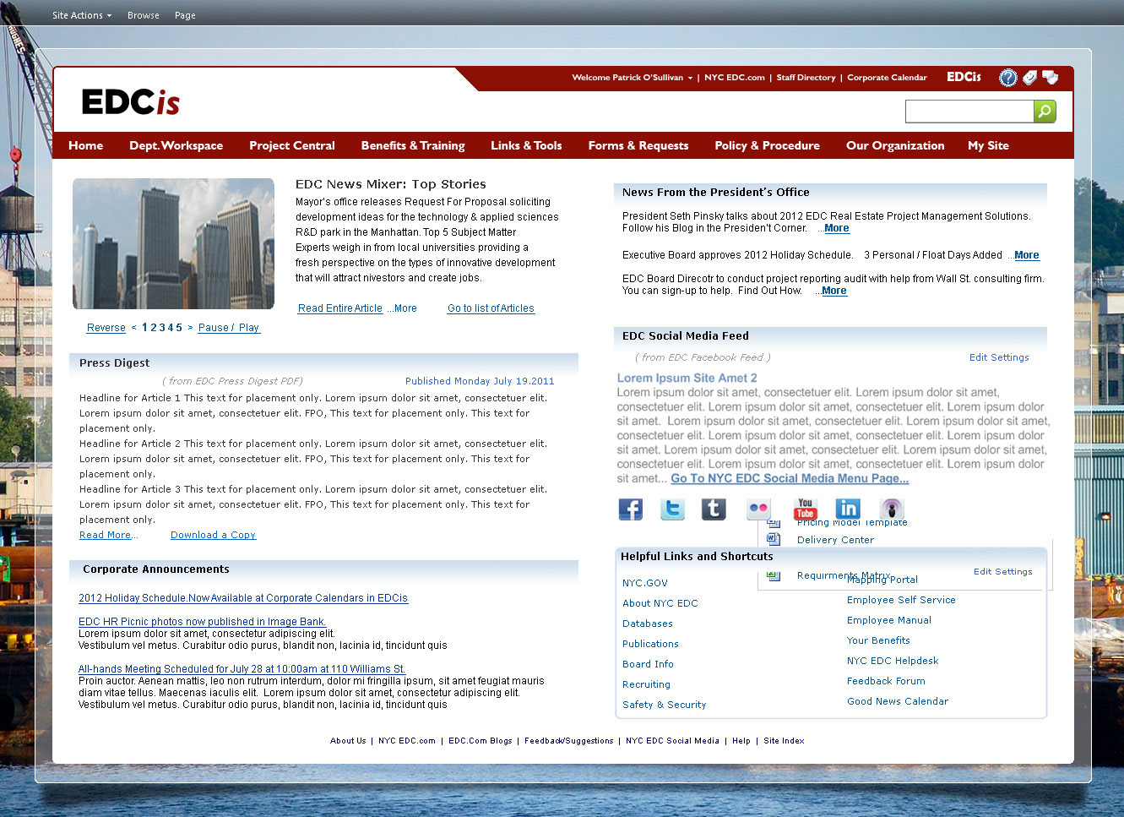This screenshot has height=817, width=1124.
Task: Click Site Index in the footer
Action: coord(784,741)
